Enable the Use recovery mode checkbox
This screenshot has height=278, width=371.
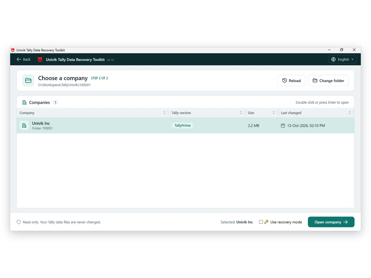pyautogui.click(x=261, y=222)
